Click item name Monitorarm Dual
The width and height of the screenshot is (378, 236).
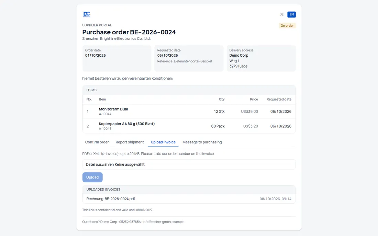tap(113, 109)
